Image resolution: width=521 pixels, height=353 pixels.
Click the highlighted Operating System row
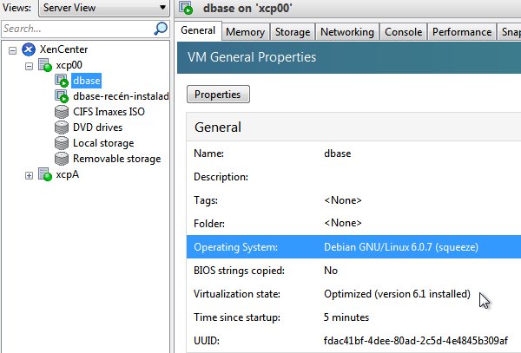[353, 247]
